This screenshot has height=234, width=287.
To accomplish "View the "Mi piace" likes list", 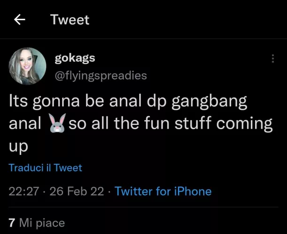I will (x=42, y=223).
